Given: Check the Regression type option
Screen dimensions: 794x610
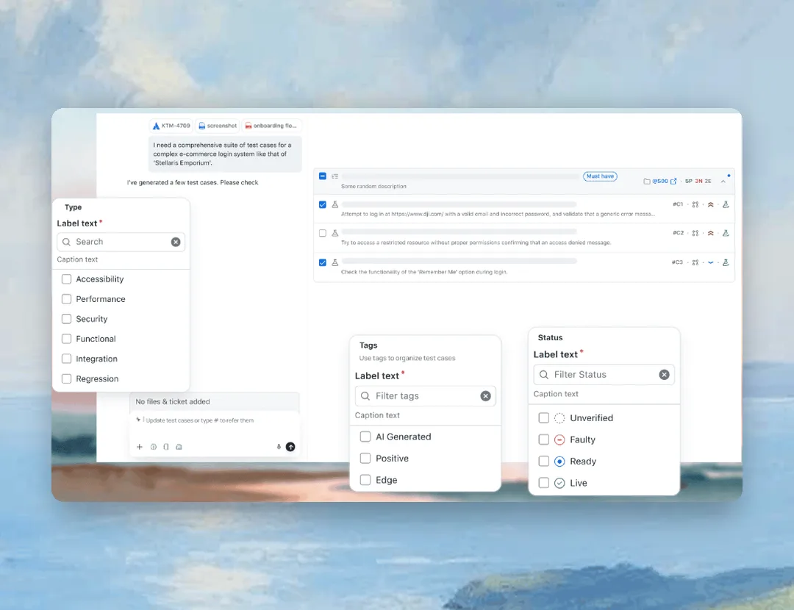Looking at the screenshot, I should coord(66,378).
